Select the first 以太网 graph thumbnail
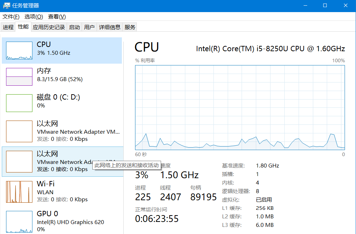The width and height of the screenshot is (356, 234). coord(19,131)
